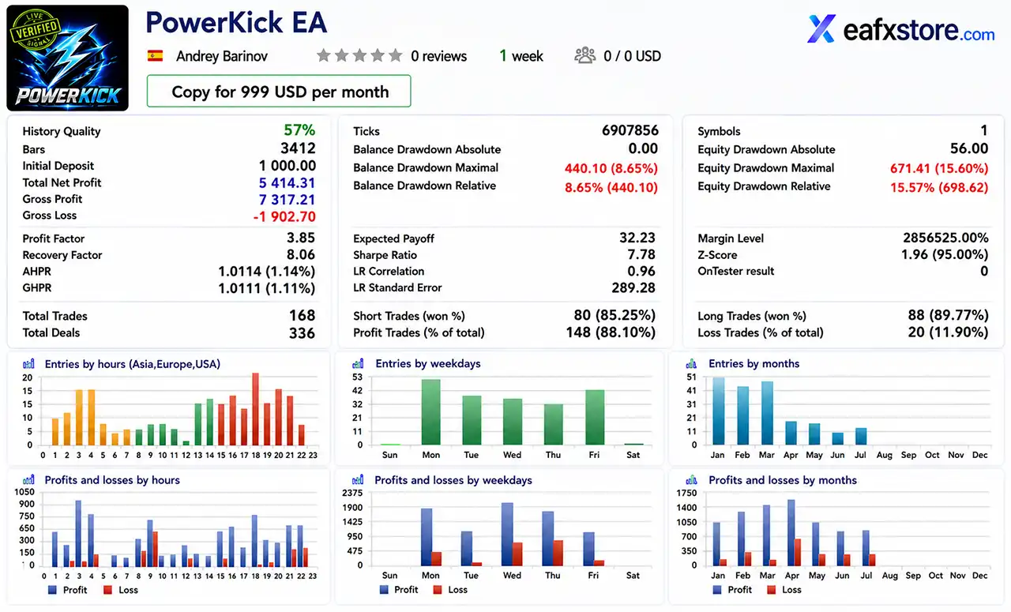Image resolution: width=1011 pixels, height=612 pixels.
Task: Click the blue Profit legend swatch under the months chart
Action: pos(717,590)
